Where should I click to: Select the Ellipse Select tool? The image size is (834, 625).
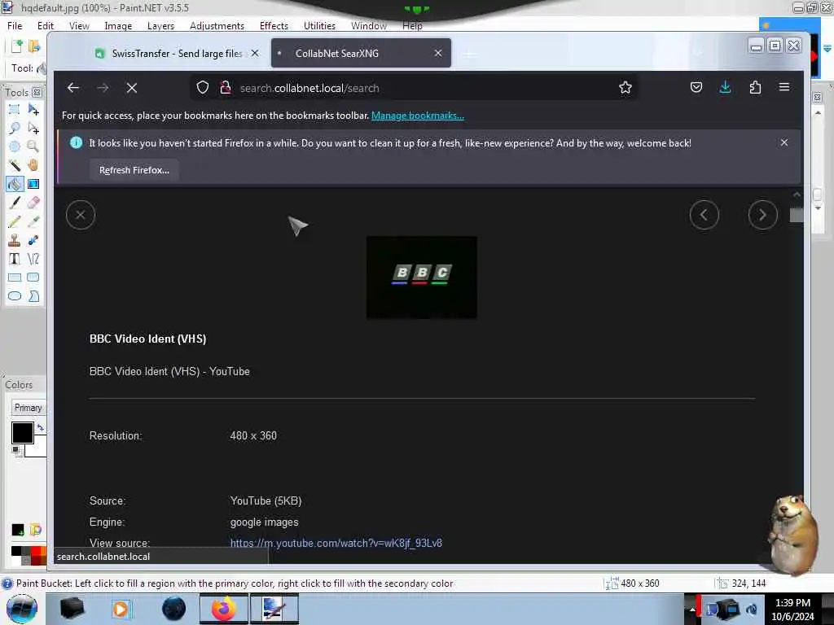point(15,146)
